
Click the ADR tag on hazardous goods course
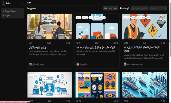click(133, 18)
